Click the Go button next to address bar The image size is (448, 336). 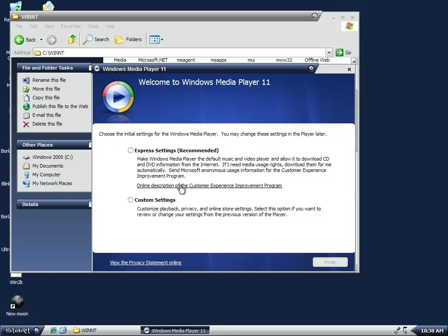click(343, 52)
